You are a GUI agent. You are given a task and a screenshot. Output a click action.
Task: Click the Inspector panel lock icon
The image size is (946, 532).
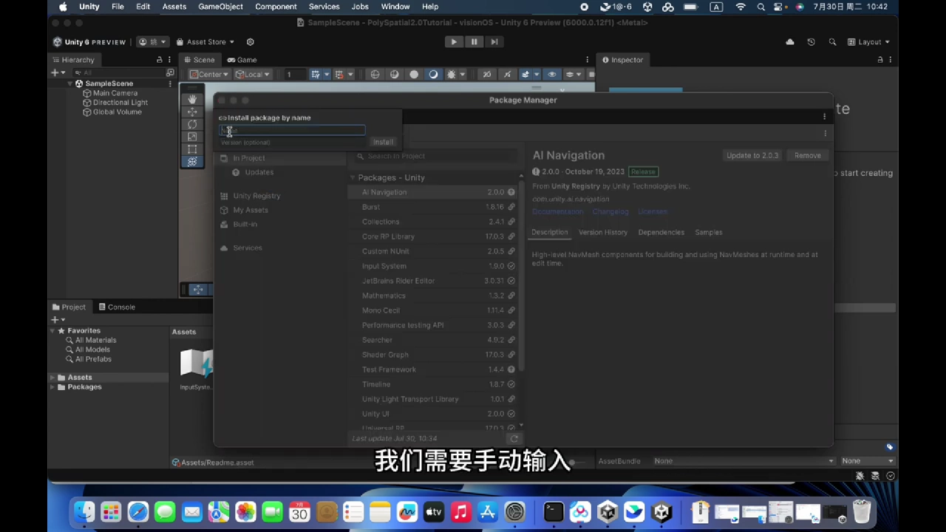click(879, 60)
